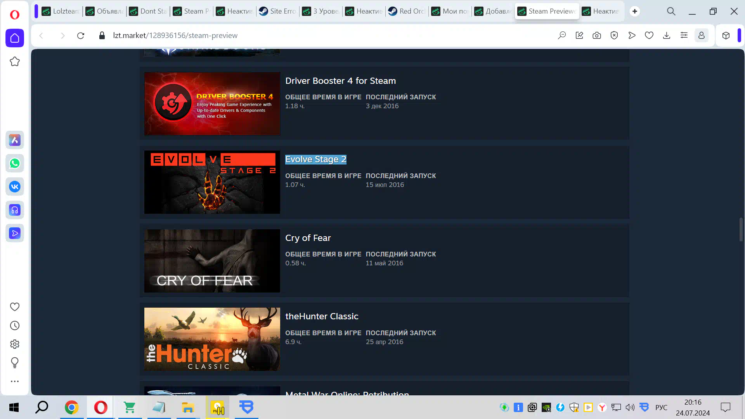Screen dimensions: 745x419
Task: Open the History clock icon in the sidebar
Action: click(15, 326)
